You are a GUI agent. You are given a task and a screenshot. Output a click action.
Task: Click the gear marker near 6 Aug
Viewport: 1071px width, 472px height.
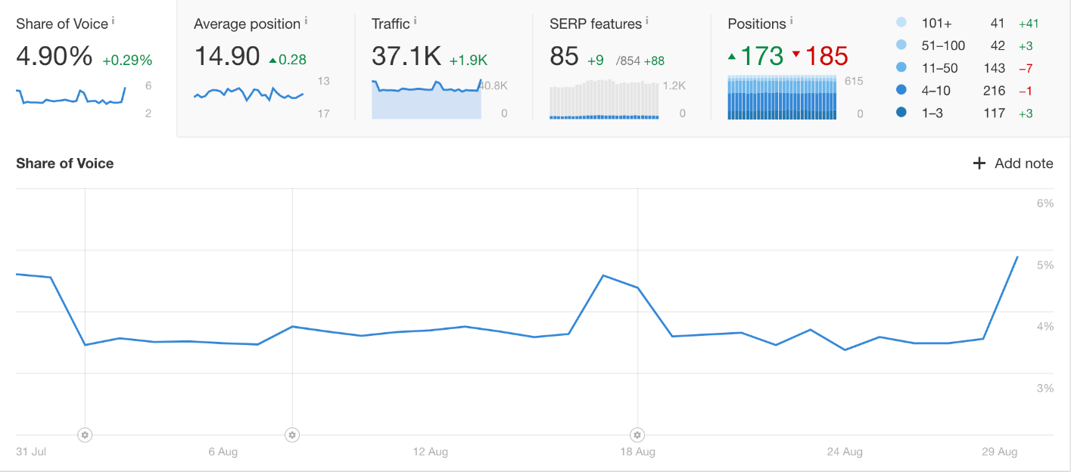click(x=292, y=435)
